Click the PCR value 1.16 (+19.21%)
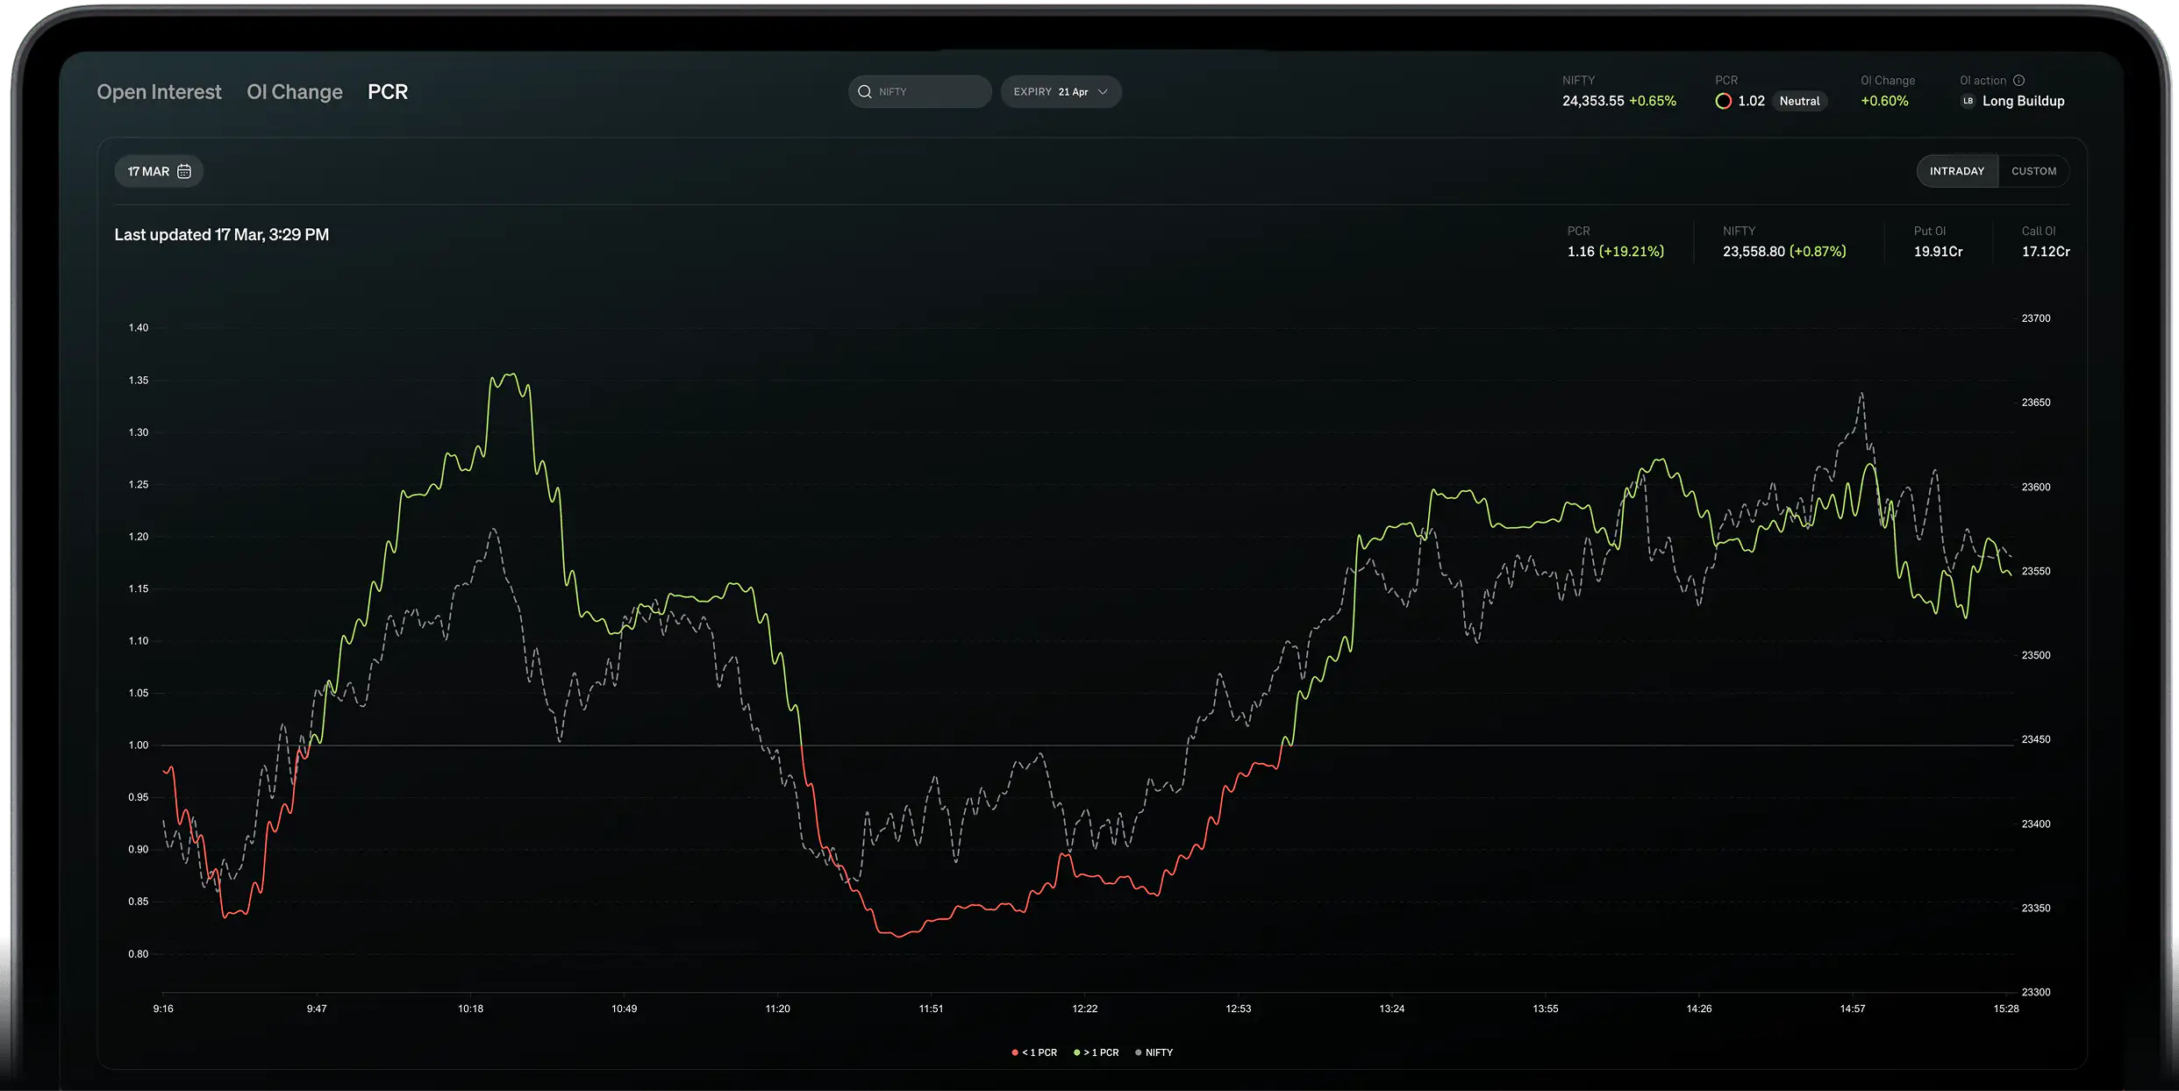The width and height of the screenshot is (2179, 1091). coord(1615,252)
